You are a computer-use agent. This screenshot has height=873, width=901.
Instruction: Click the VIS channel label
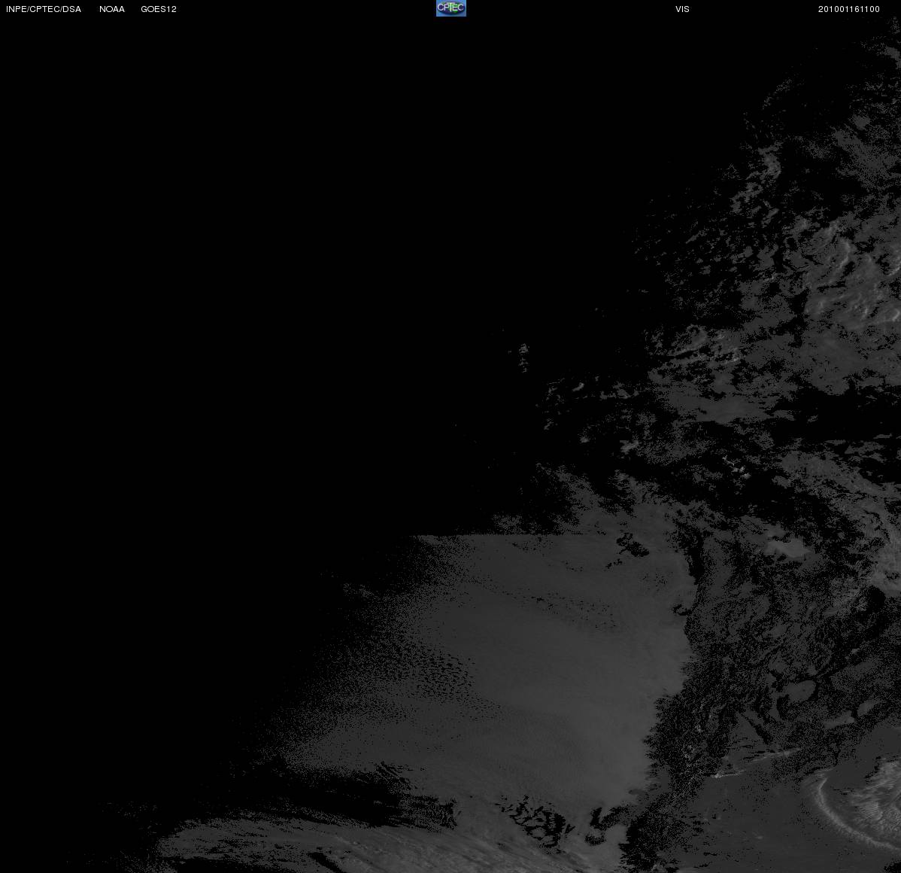click(683, 9)
